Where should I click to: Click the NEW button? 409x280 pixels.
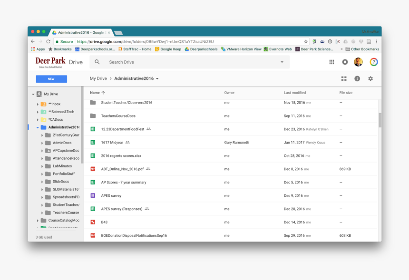51,79
